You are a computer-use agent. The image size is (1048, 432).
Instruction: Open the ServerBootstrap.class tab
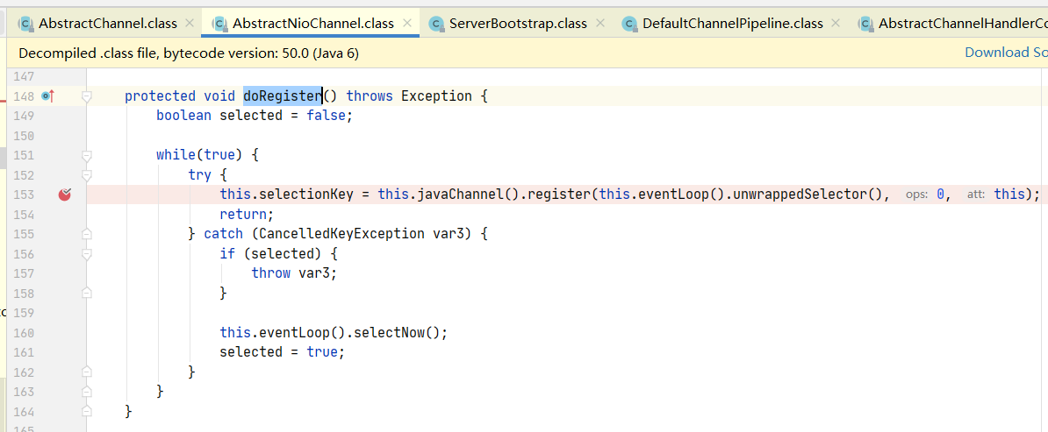518,24
